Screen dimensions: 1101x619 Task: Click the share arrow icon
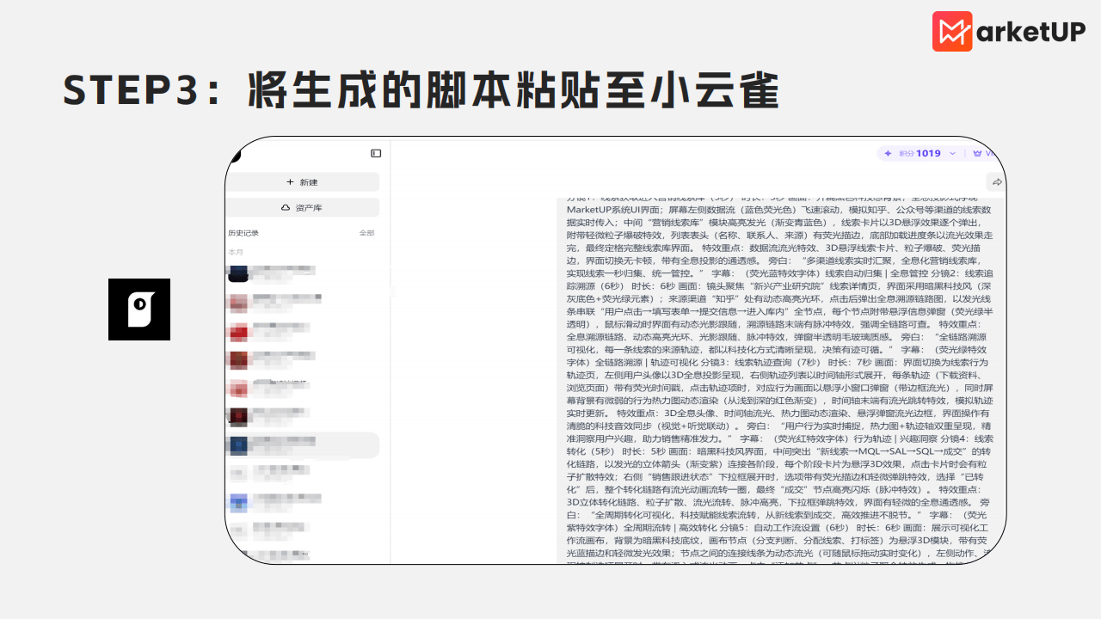click(997, 182)
